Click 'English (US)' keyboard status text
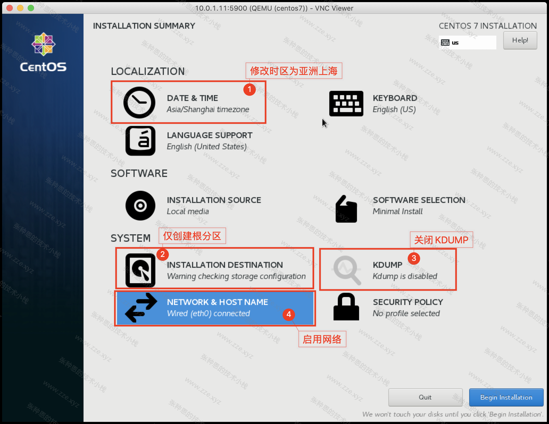The image size is (549, 424). coord(394,109)
